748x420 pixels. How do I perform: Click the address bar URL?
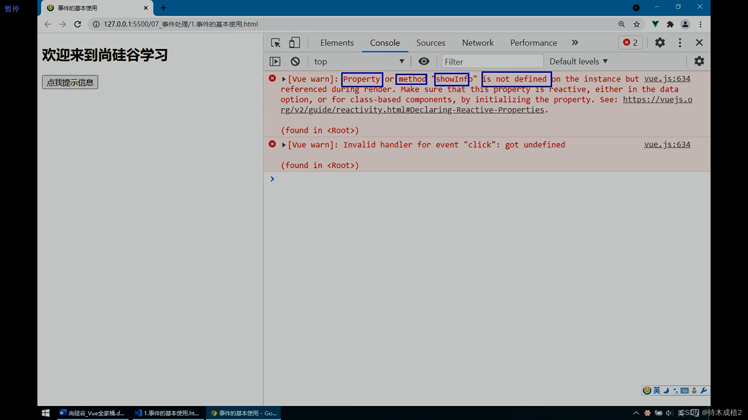(181, 24)
